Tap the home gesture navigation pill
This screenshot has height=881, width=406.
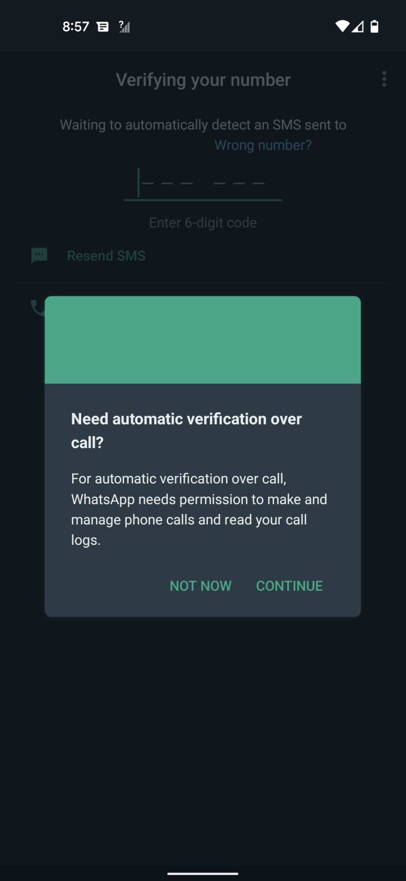pyautogui.click(x=203, y=873)
